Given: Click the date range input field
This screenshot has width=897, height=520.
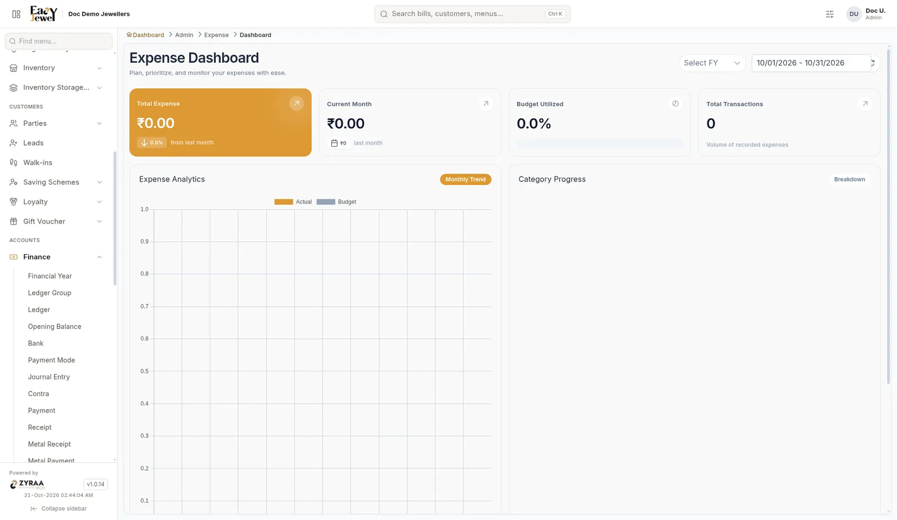Looking at the screenshot, I should pos(811,63).
